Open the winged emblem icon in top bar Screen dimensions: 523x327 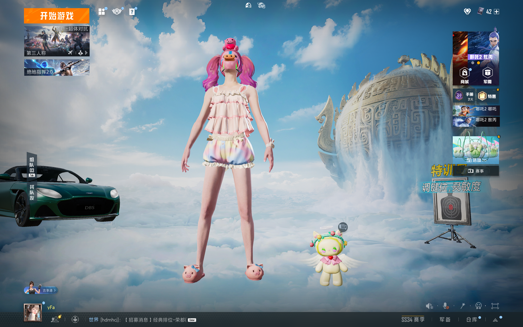117,11
